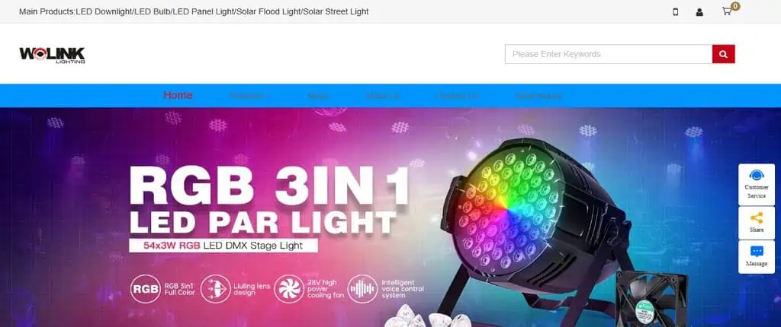The image size is (781, 327).
Task: Click the cart item count badge
Action: (736, 6)
